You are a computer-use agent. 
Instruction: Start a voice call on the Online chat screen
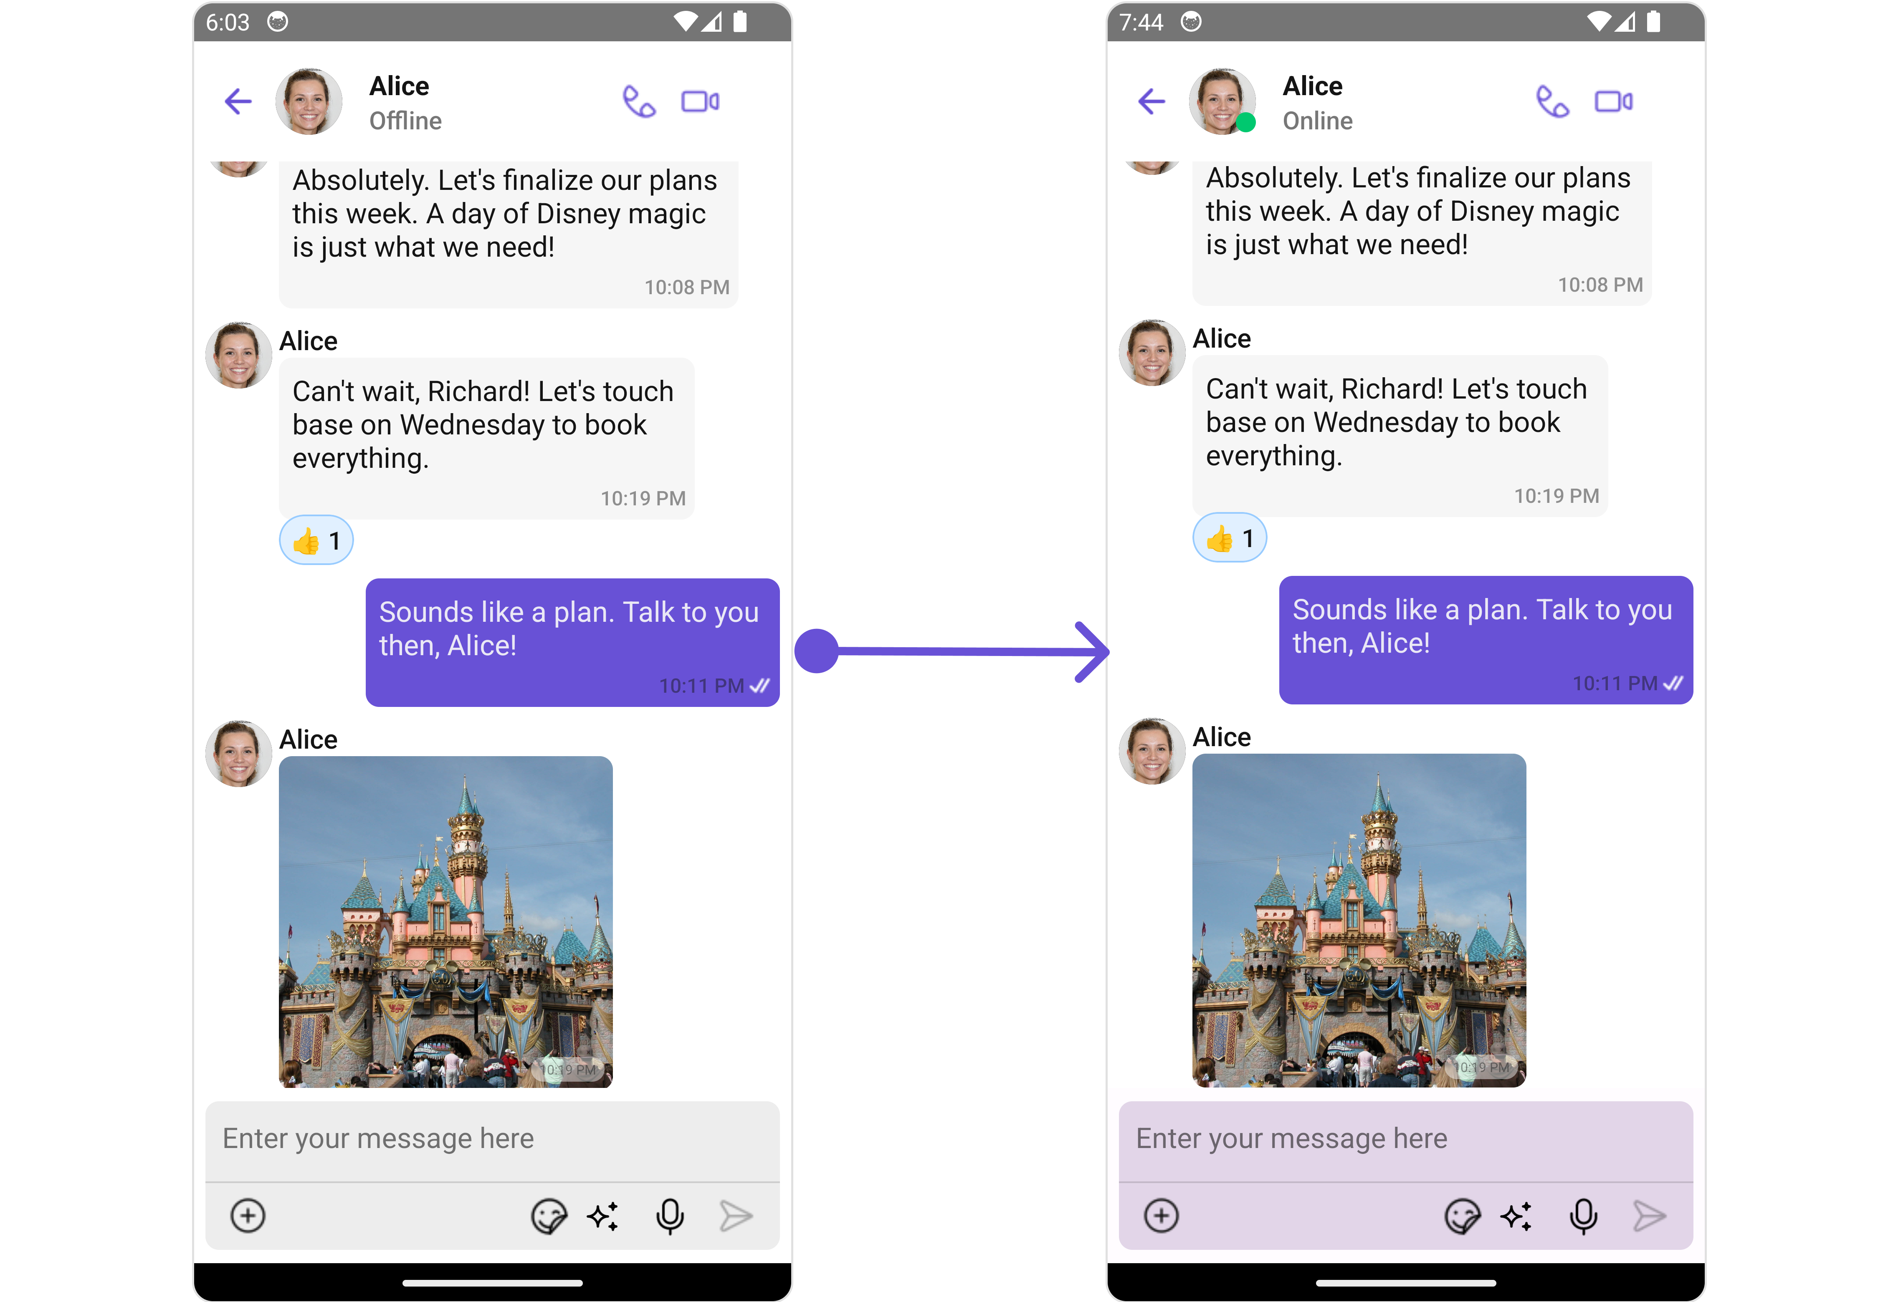[x=1552, y=102]
